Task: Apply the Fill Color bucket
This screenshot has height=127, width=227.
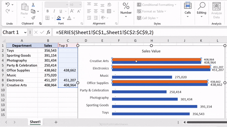Action: (59, 18)
